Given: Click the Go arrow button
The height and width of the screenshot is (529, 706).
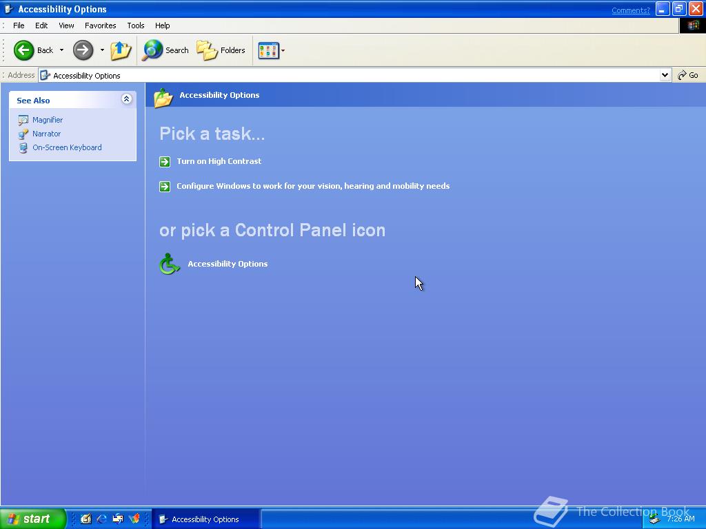Looking at the screenshot, I should point(687,75).
